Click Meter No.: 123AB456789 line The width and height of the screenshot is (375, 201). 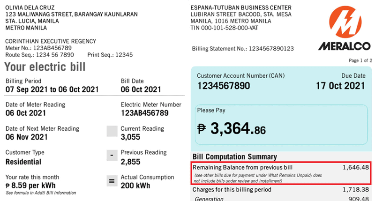[38, 48]
